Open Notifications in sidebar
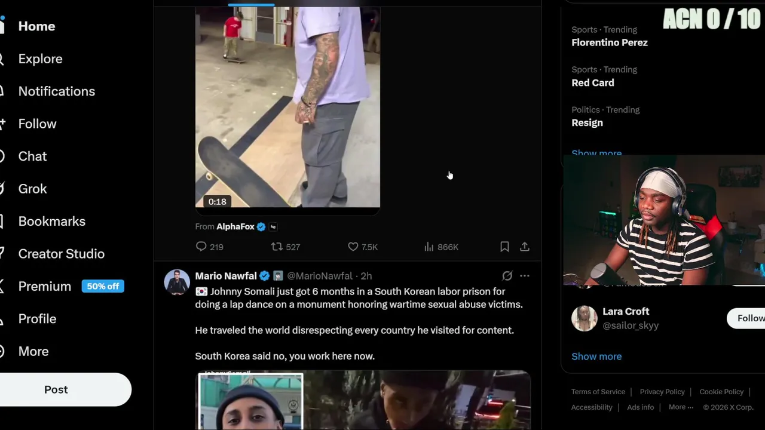Viewport: 765px width, 430px height. tap(56, 91)
